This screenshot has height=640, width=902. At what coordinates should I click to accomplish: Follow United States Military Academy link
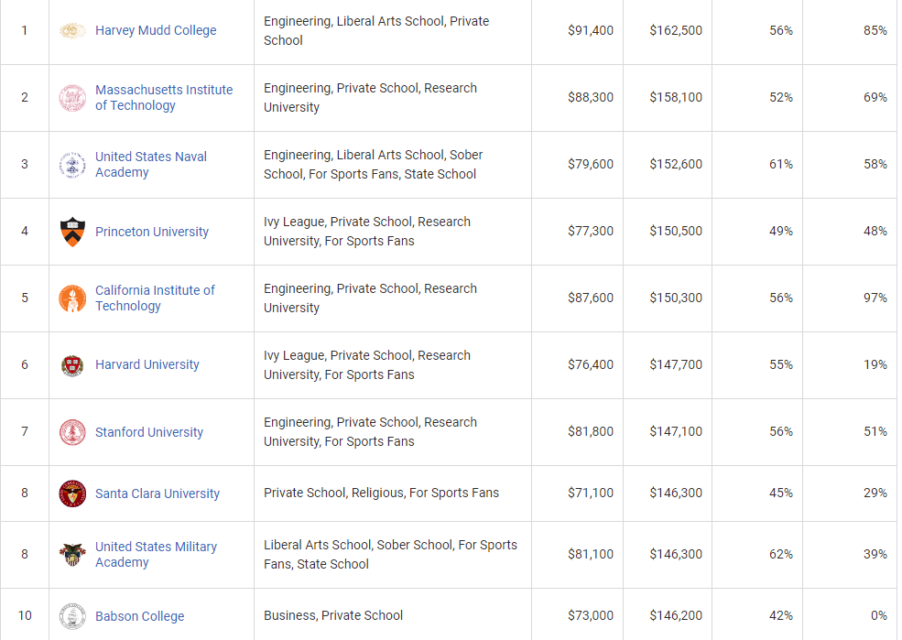156,555
